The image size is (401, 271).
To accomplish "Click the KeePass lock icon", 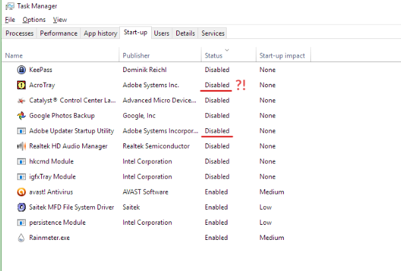I will point(21,69).
